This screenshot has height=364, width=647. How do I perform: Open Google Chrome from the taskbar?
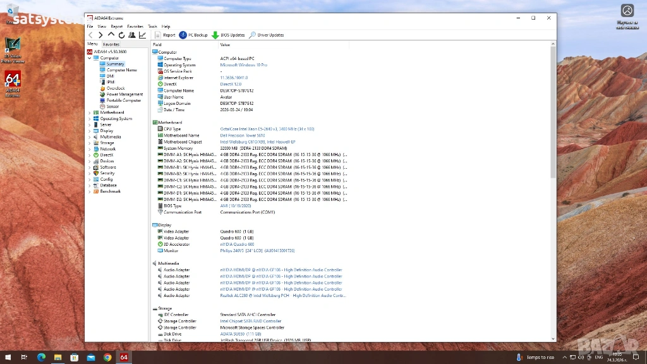pos(107,357)
